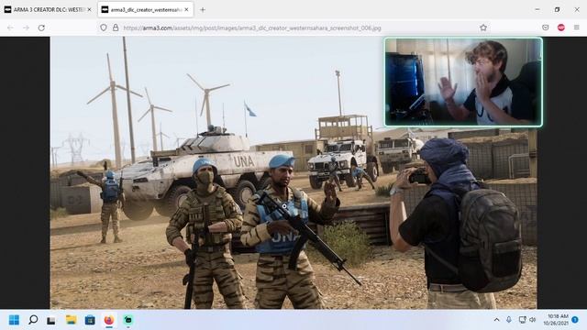Open Windows taskbar search
The image size is (587, 330).
[x=33, y=320]
